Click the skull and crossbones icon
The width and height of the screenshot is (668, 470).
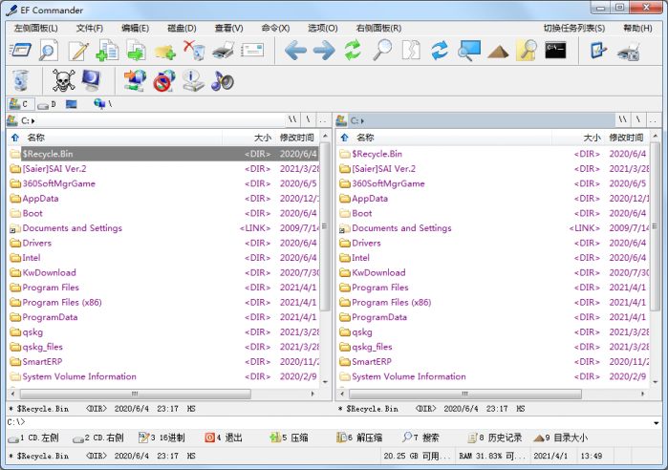pos(63,80)
